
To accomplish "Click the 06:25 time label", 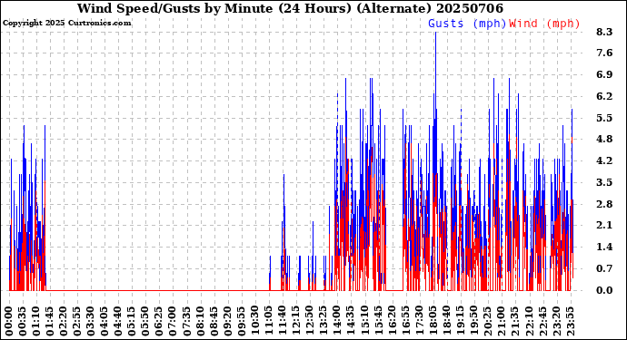I will click(x=160, y=321).
